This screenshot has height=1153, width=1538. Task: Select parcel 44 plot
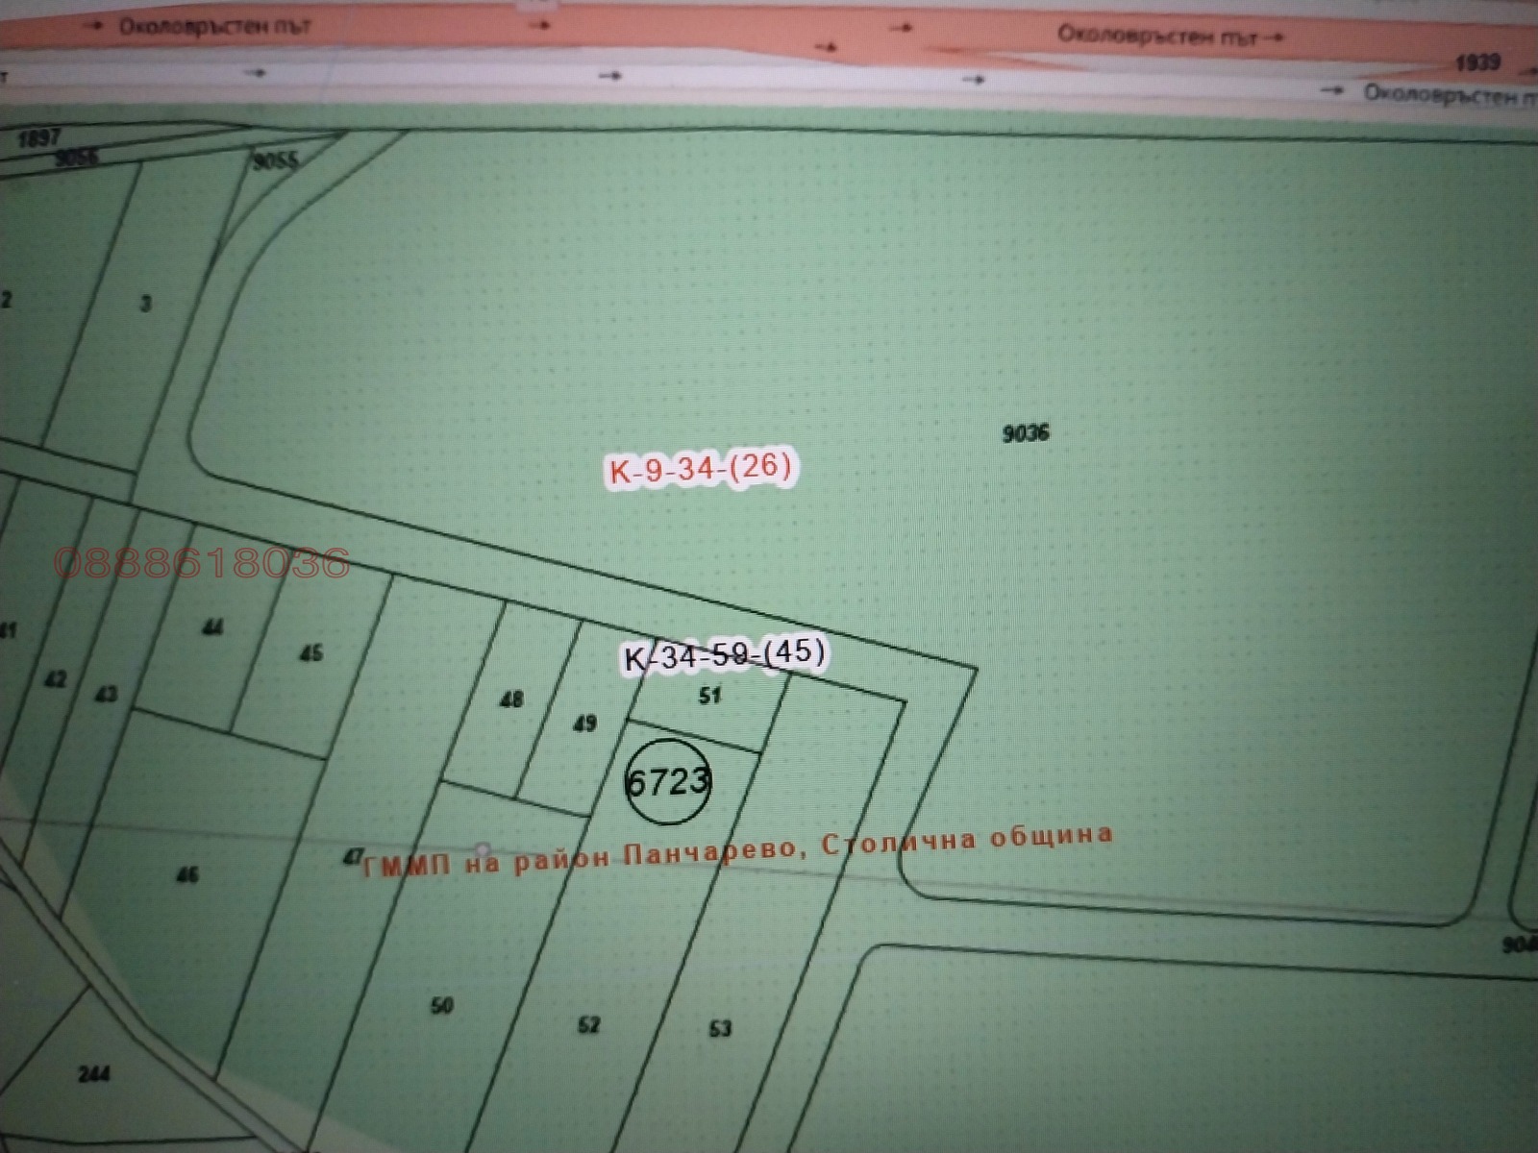[212, 627]
